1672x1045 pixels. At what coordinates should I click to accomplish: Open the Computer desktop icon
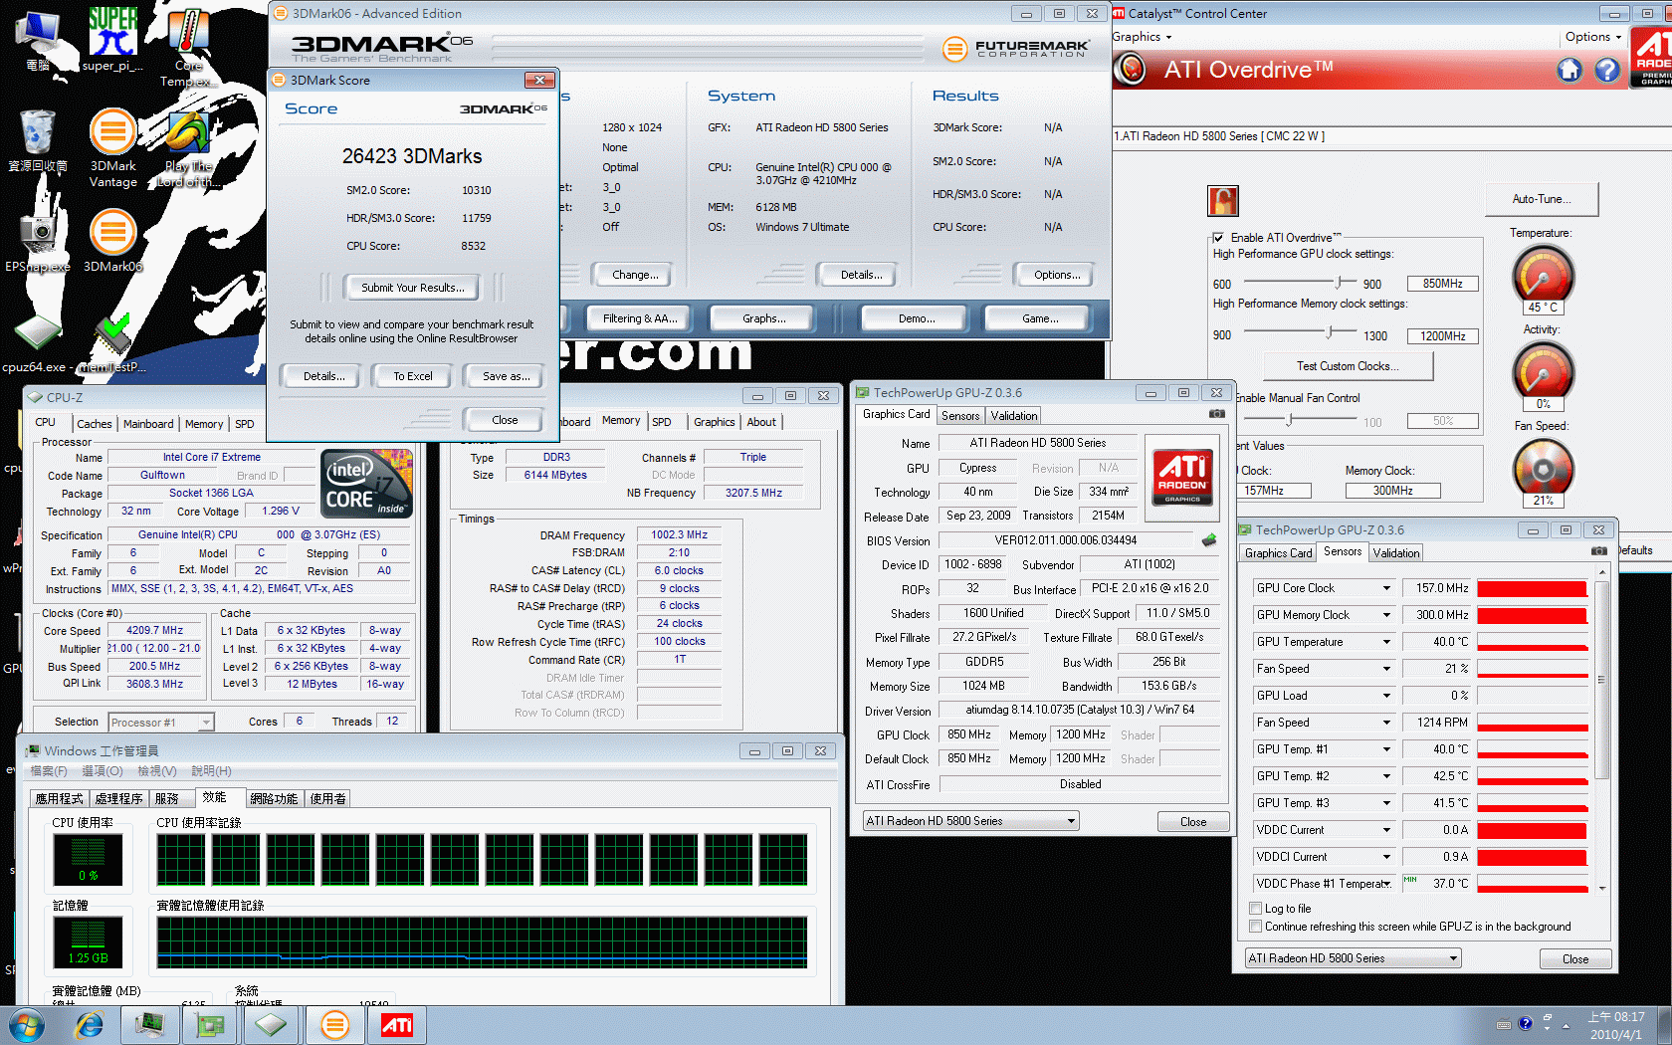38,40
